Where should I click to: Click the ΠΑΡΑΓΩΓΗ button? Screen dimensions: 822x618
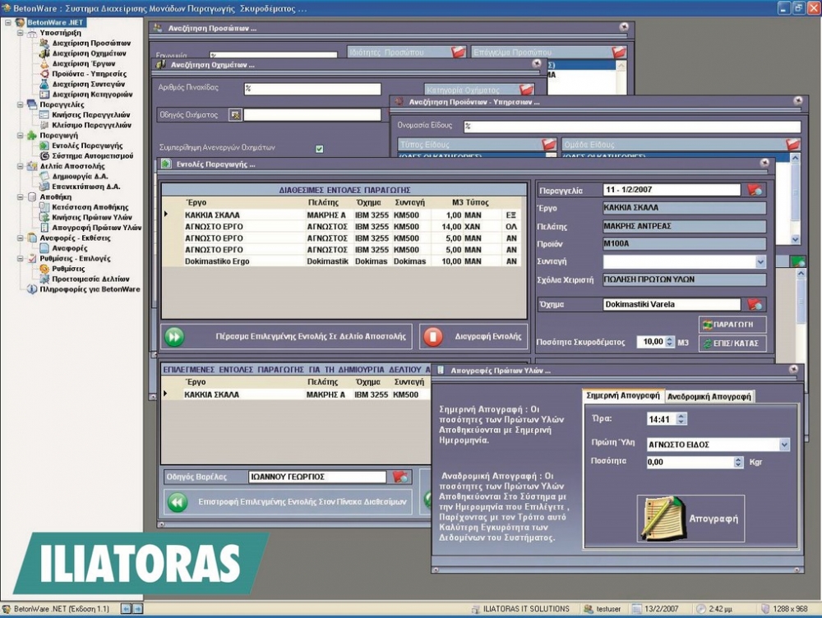tap(732, 325)
